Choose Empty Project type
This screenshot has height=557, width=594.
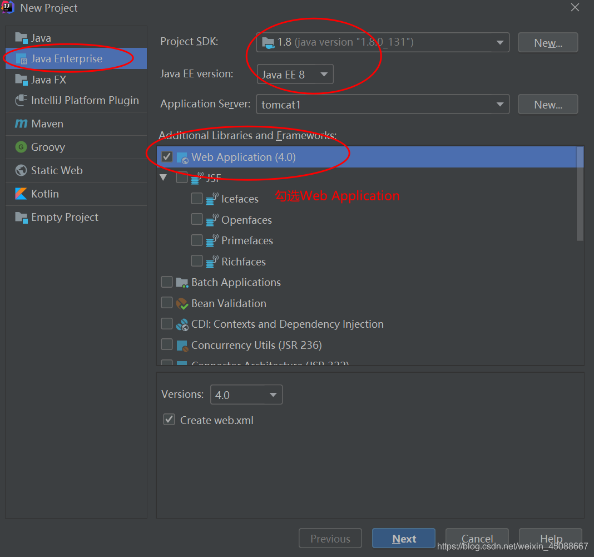coord(76,218)
